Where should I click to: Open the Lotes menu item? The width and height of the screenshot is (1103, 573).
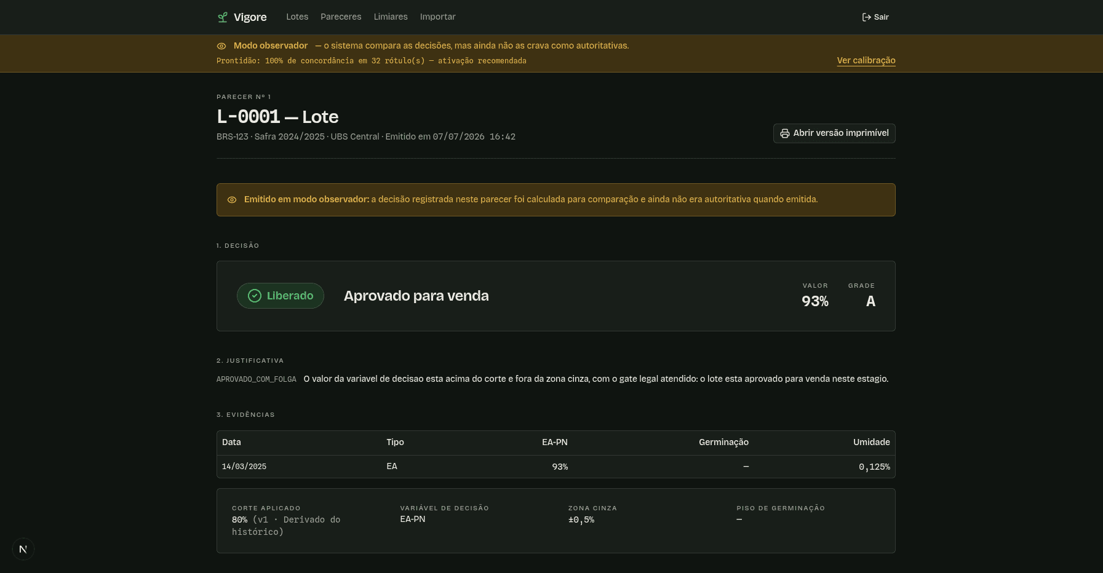(x=297, y=17)
